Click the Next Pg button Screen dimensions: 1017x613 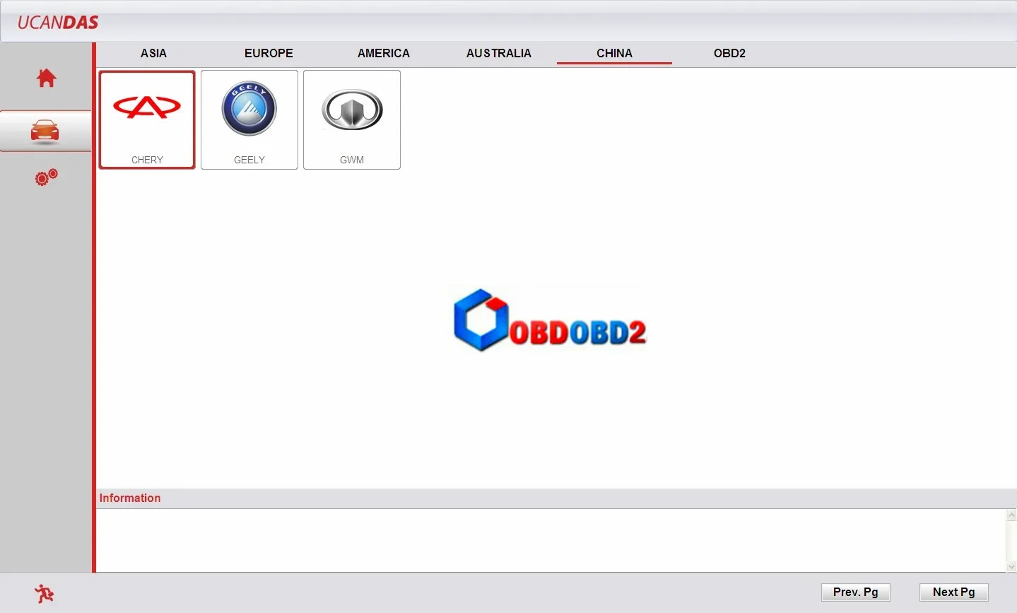953,592
